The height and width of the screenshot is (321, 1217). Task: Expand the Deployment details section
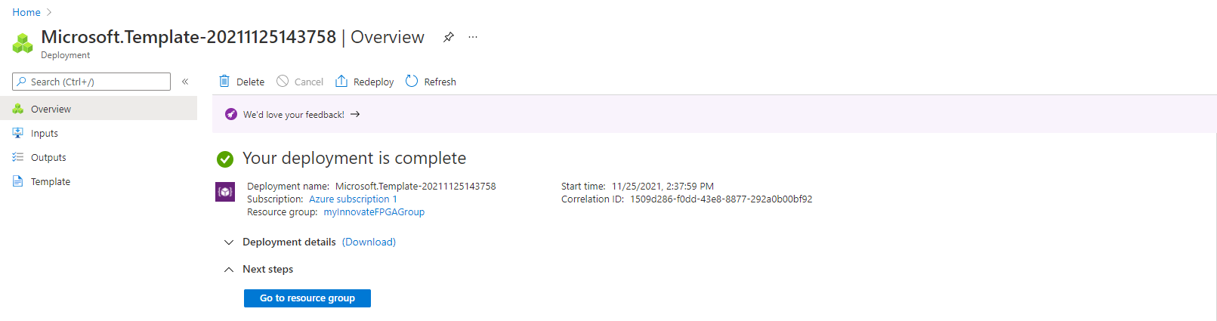tap(229, 242)
